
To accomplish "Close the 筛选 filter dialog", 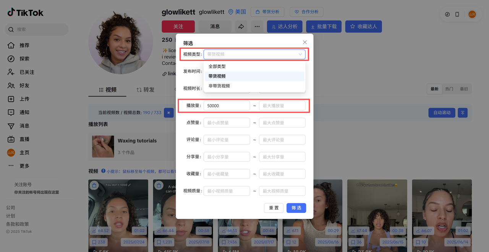I will coord(304,42).
